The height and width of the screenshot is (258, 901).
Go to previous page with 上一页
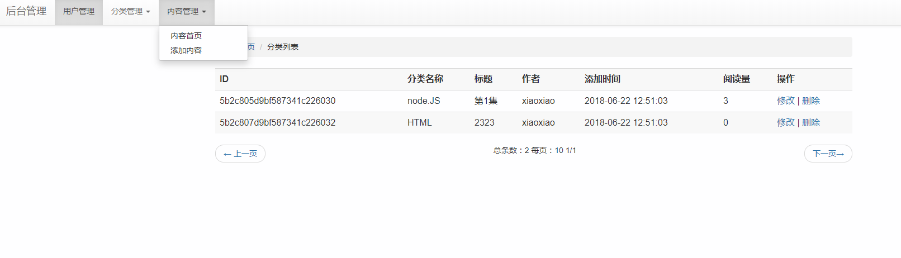click(240, 154)
